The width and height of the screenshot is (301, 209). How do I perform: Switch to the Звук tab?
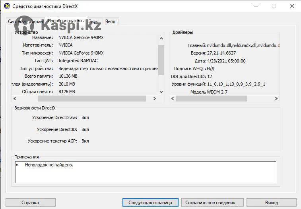click(93, 21)
